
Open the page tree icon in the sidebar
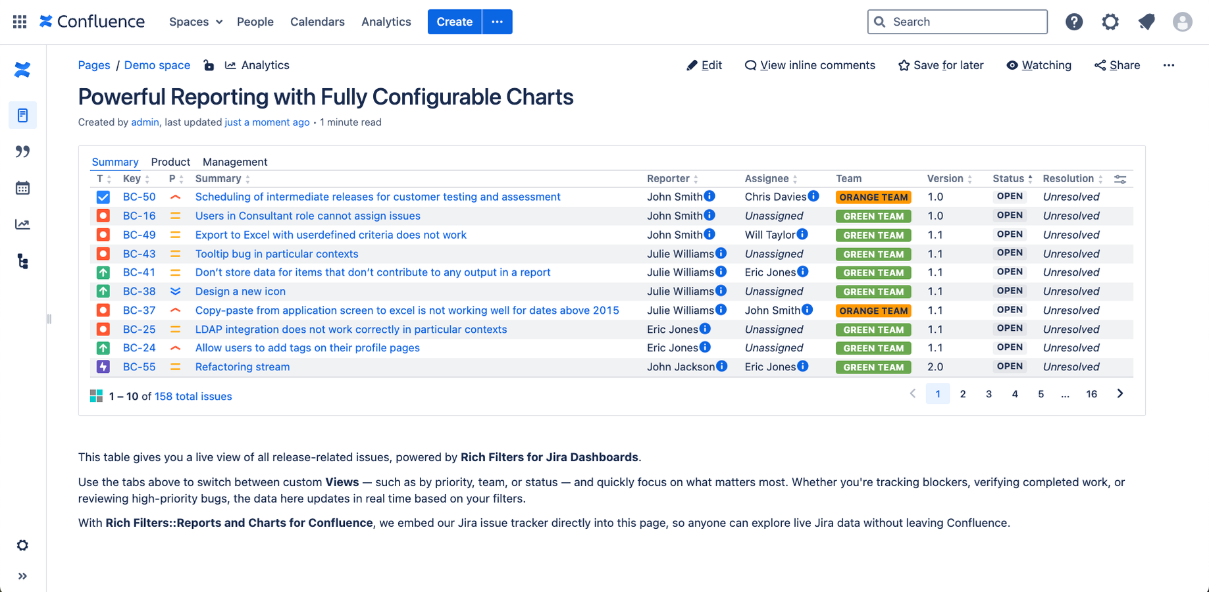pyautogui.click(x=22, y=262)
